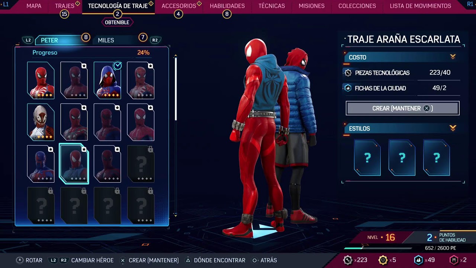Open LISTA DE MOVIMIENTOS tab
The width and height of the screenshot is (476, 268).
[420, 6]
